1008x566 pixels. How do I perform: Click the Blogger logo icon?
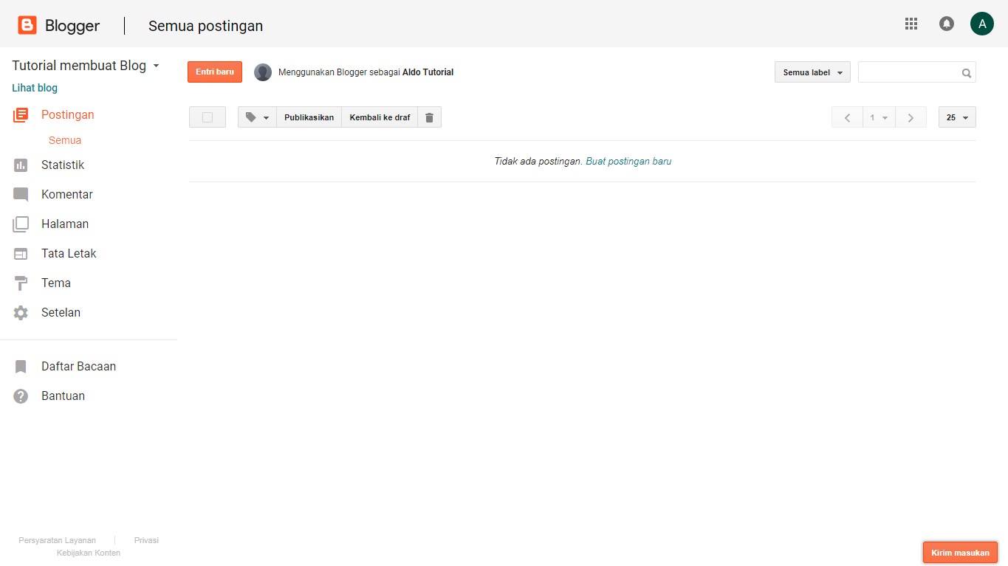pos(27,26)
